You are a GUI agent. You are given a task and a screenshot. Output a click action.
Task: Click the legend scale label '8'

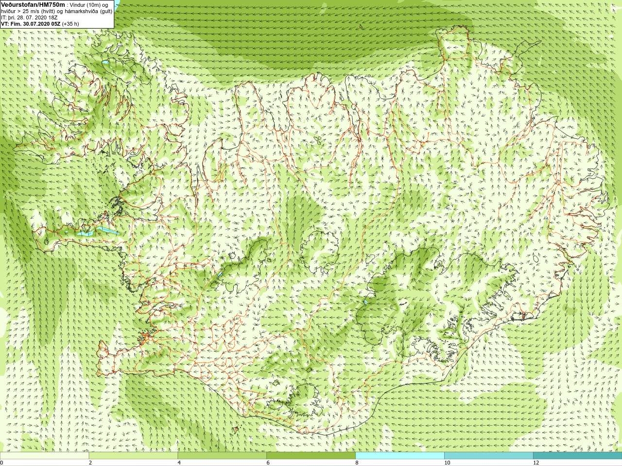357,463
